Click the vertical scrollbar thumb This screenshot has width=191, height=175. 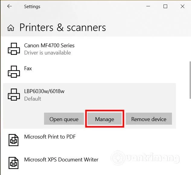point(190,80)
